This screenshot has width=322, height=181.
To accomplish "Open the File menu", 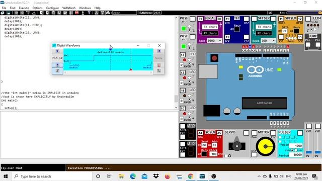I will coord(4,8).
